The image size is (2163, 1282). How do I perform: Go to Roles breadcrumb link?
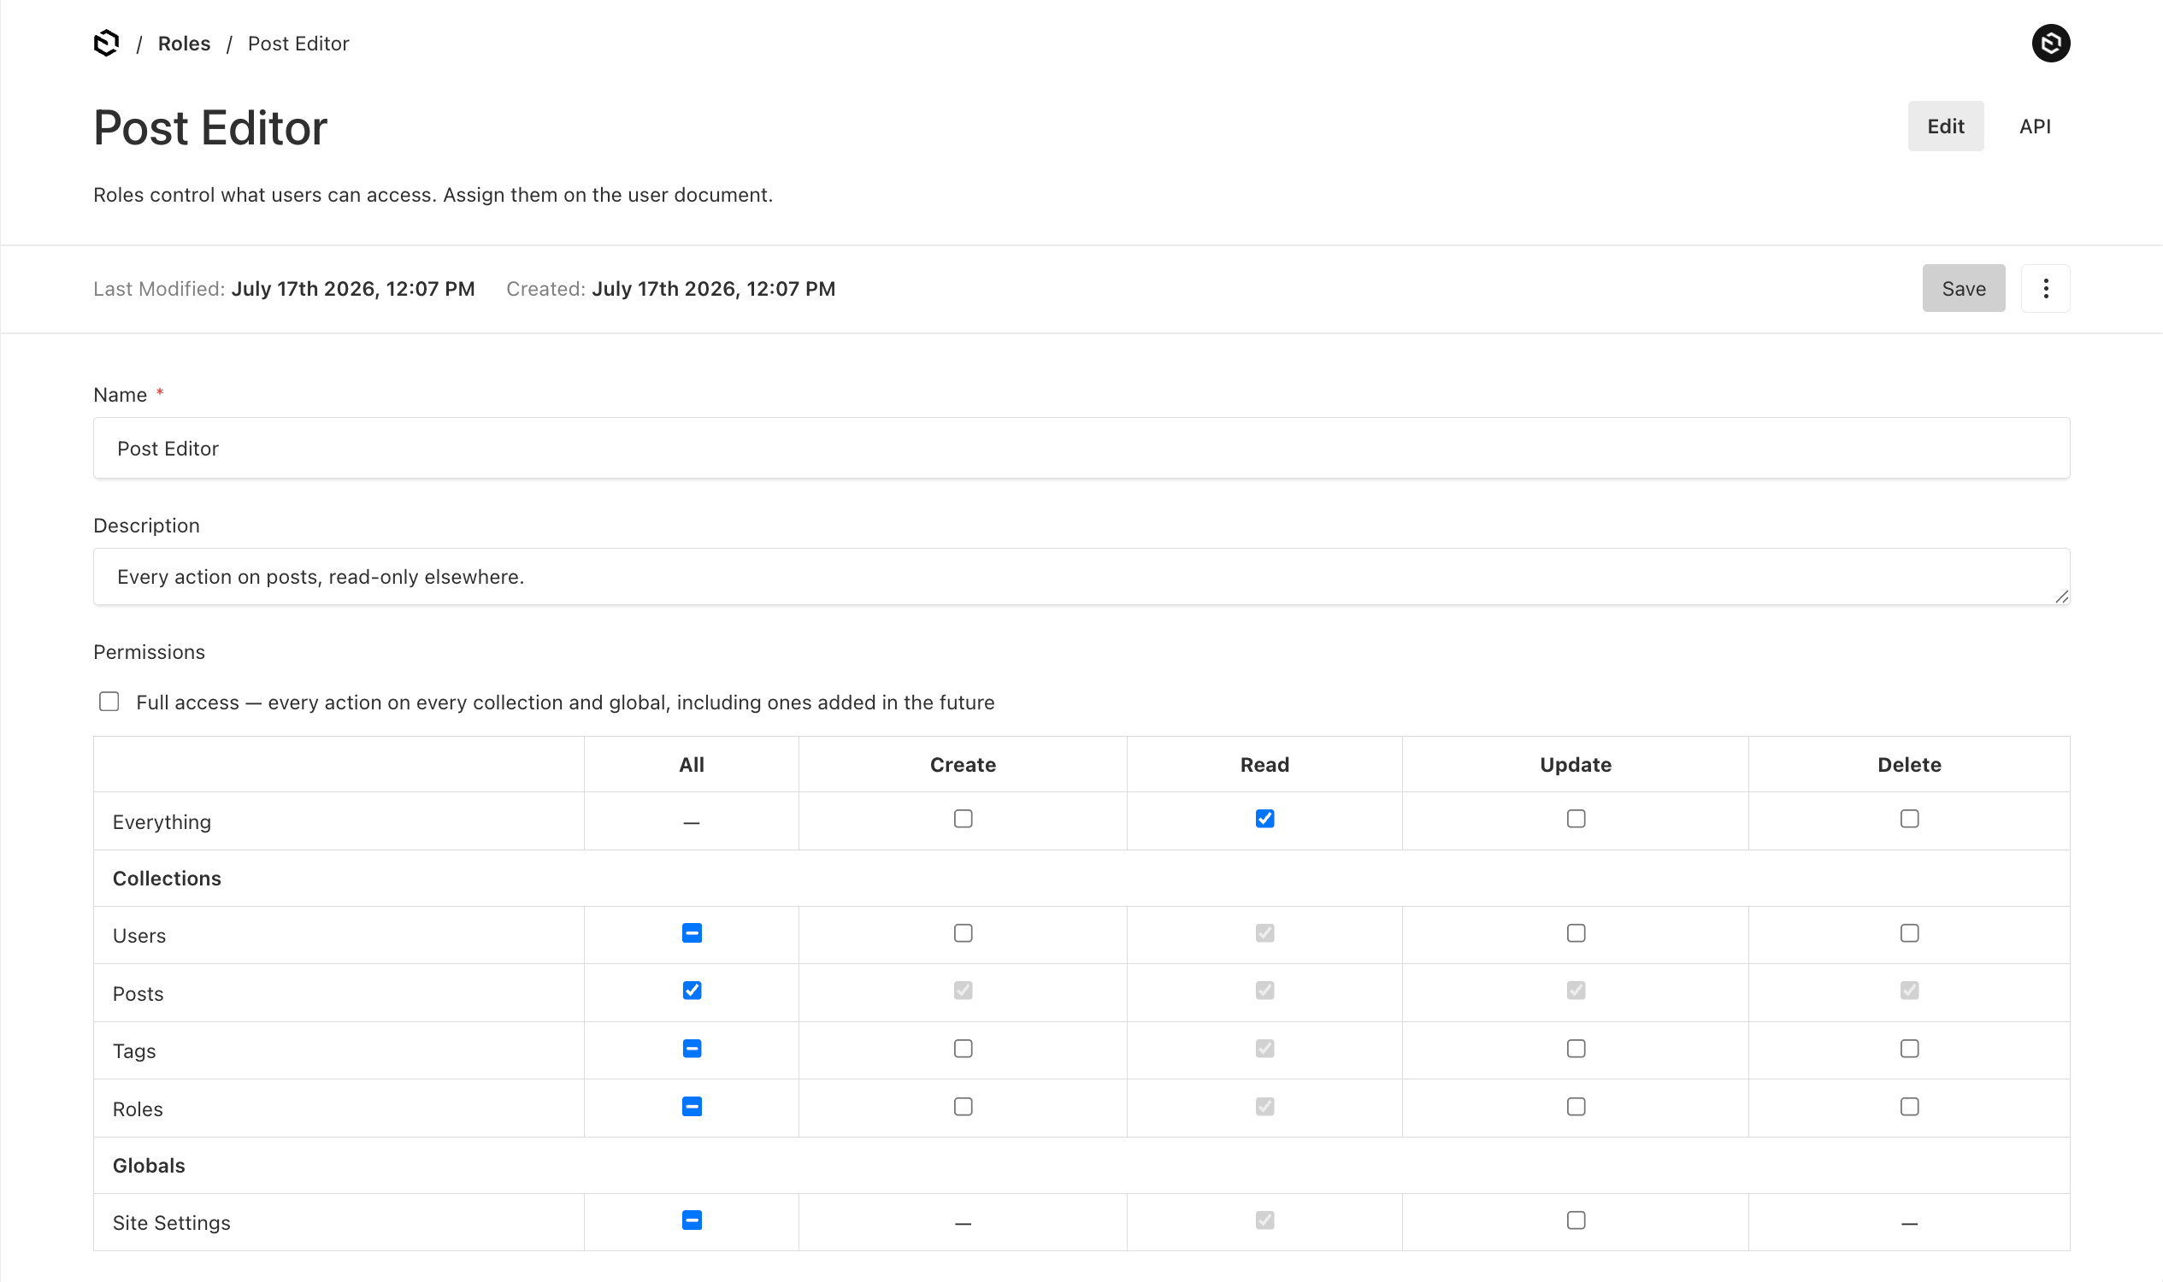pyautogui.click(x=184, y=44)
